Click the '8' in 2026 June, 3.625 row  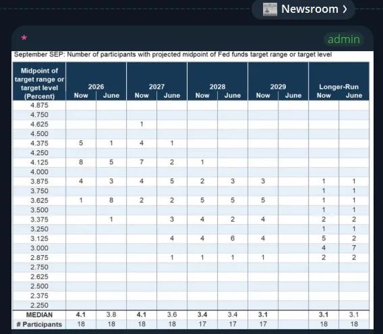pyautogui.click(x=111, y=200)
